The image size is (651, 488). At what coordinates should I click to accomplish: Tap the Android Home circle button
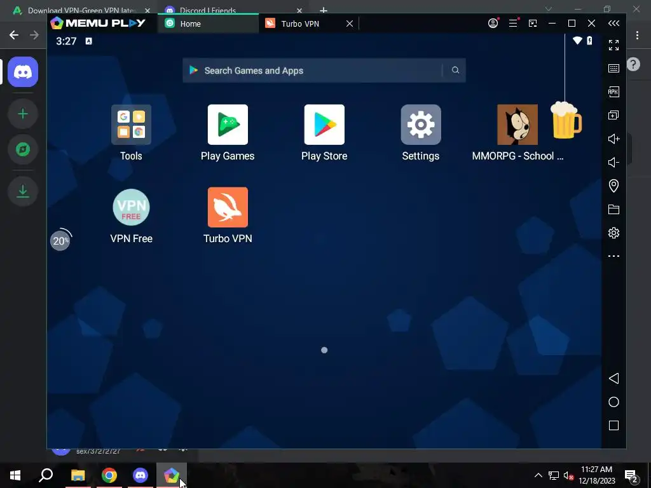click(x=613, y=402)
